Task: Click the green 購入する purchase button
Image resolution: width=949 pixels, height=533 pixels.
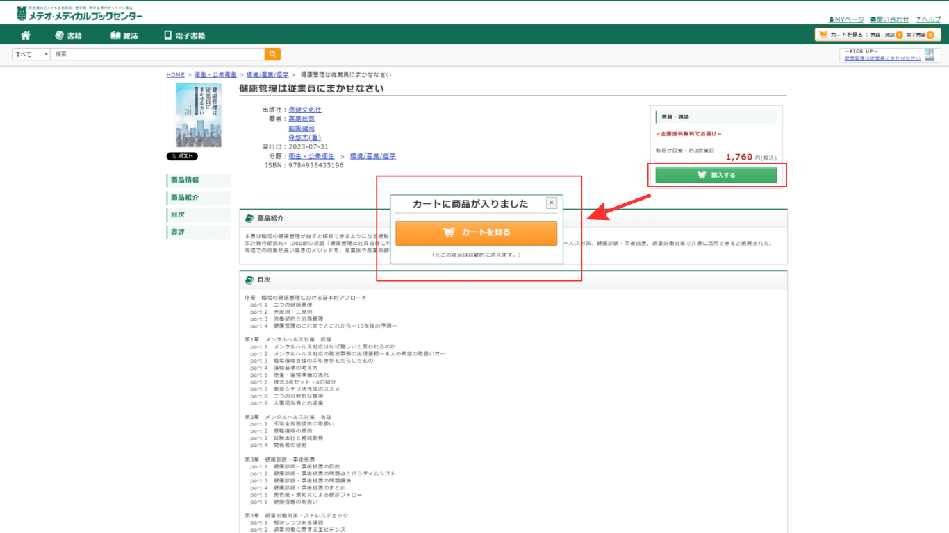Action: click(716, 176)
